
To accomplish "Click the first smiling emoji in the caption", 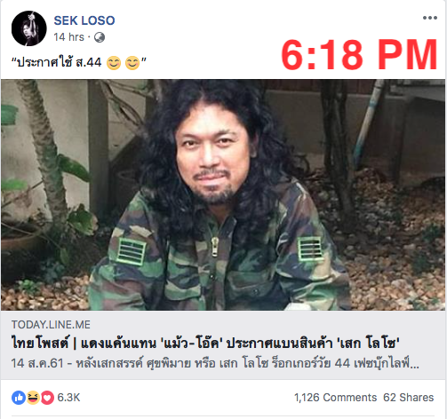I will point(114,63).
